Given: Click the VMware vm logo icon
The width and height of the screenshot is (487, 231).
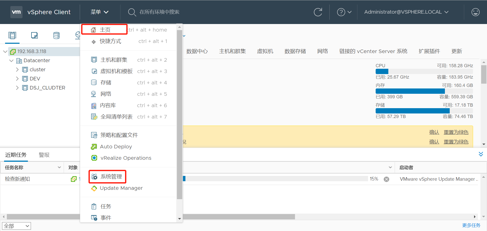Looking at the screenshot, I should coord(16,12).
